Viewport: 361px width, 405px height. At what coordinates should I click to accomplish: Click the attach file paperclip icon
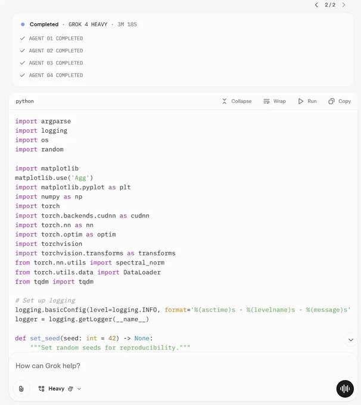(21, 389)
